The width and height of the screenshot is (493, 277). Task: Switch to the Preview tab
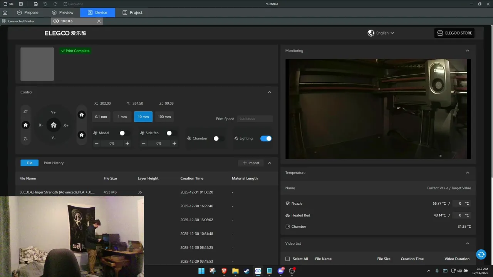point(63,13)
